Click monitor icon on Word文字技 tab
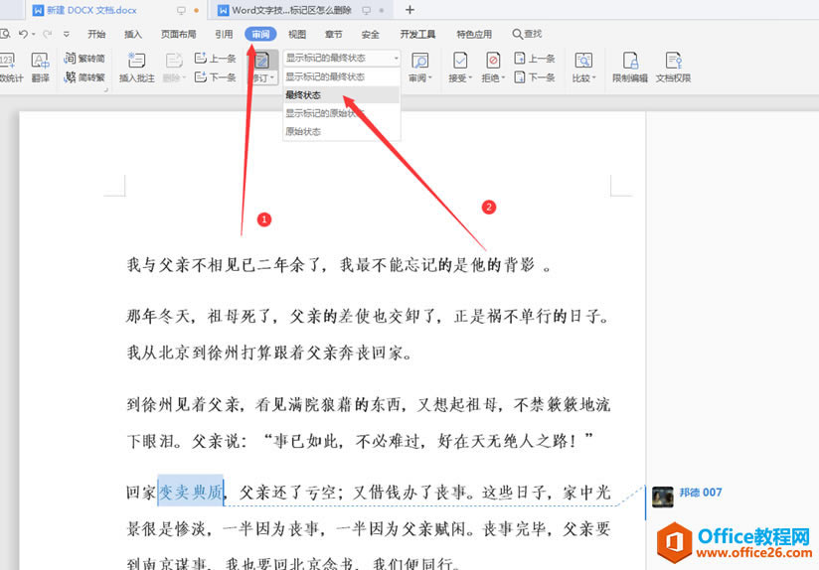 coord(367,11)
